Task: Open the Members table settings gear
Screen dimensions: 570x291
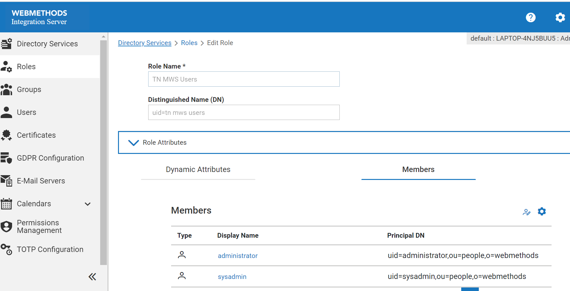Action: 542,211
